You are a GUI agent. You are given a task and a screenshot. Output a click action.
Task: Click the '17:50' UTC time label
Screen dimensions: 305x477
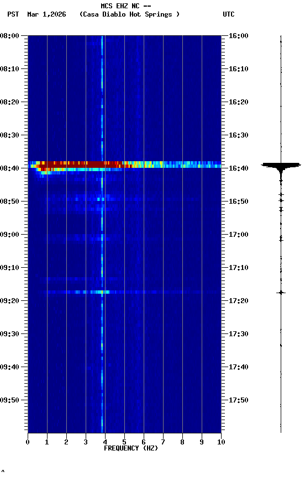[239, 400]
